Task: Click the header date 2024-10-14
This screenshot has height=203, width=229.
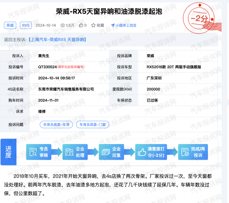Action: [46, 25]
